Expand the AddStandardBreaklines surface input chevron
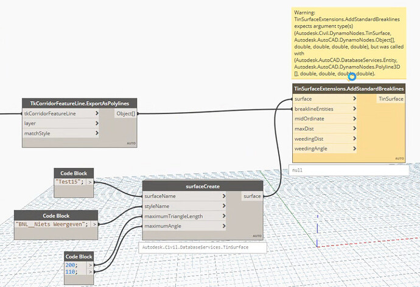Viewport: 420px width, 287px height. click(x=354, y=99)
